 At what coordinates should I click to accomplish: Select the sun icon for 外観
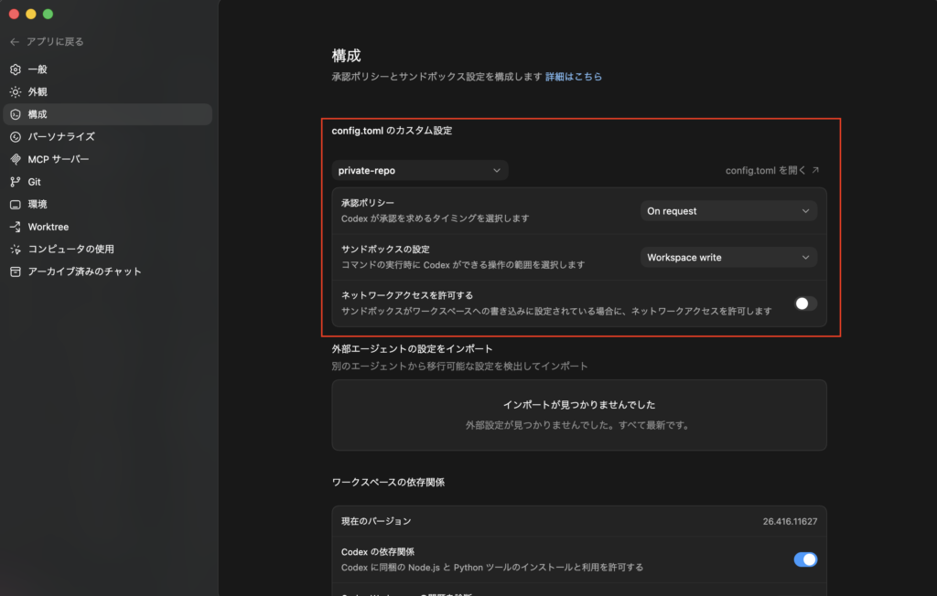[15, 92]
